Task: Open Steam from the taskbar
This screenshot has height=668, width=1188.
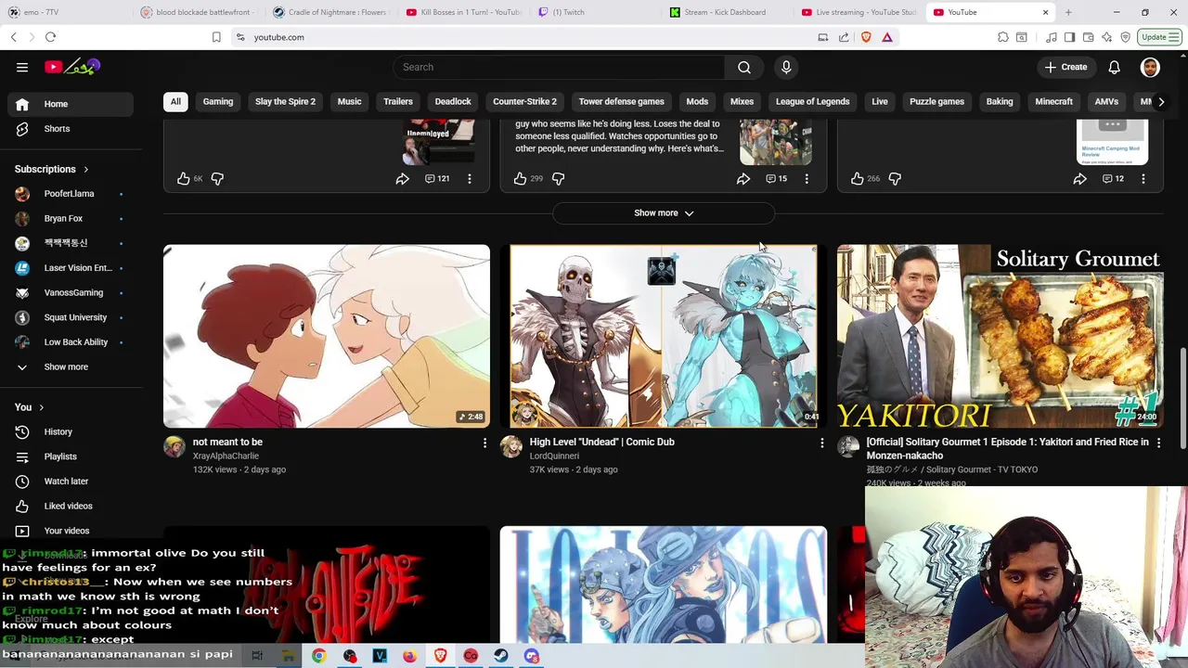Action: 500,656
